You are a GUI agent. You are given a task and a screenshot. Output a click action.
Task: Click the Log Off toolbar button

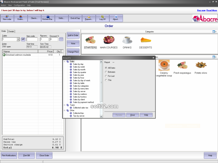click(102, 18)
